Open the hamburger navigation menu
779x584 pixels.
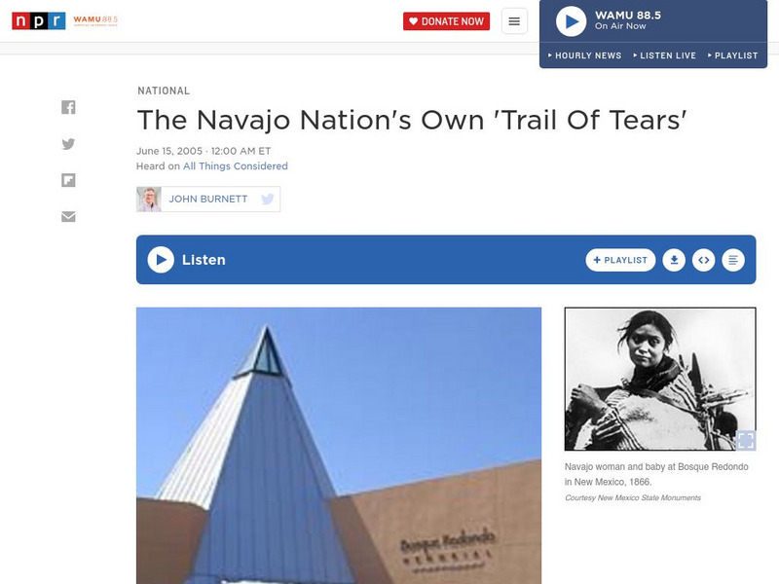(x=514, y=21)
